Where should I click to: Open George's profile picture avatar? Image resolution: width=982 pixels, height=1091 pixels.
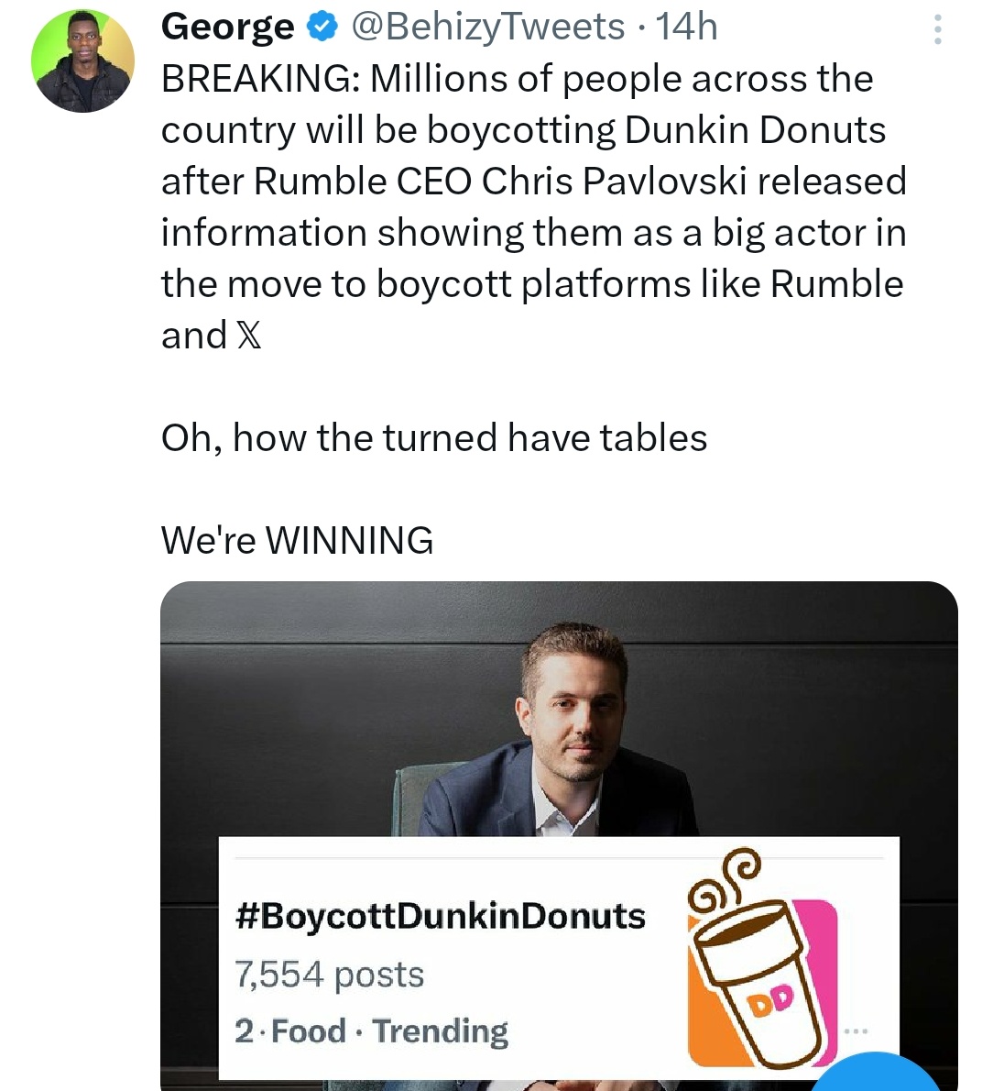coord(82,62)
